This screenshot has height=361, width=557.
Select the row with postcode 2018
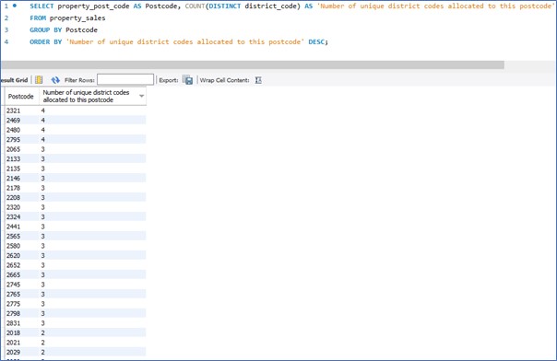click(x=76, y=332)
